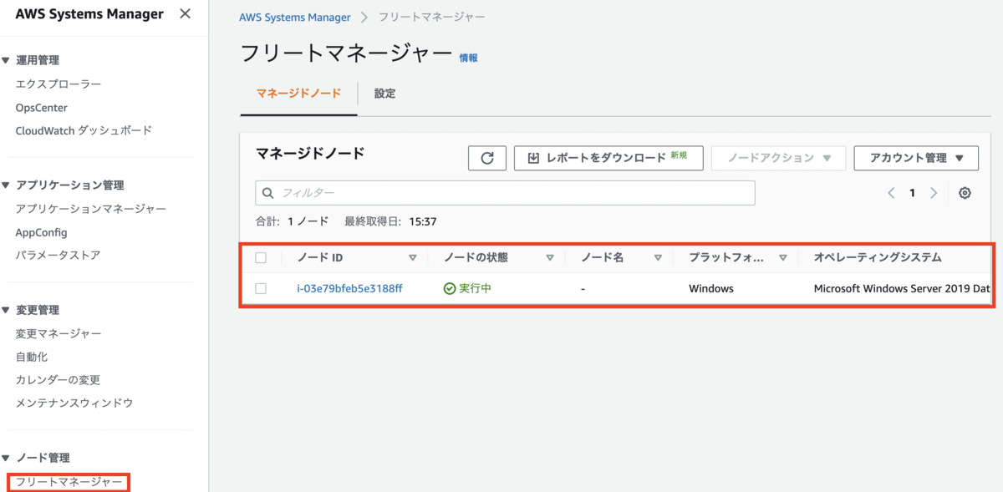Open 自動化 in sidebar
The image size is (1003, 492).
32,357
